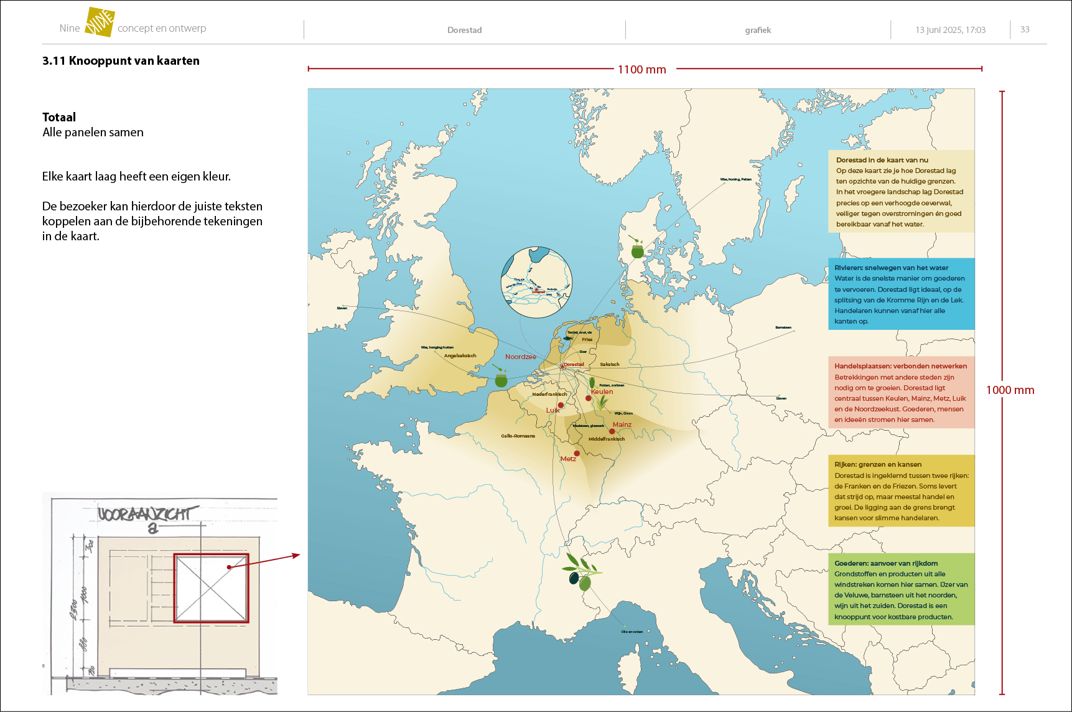Click the '3.11 Knooppunt van kaarten' heading

click(x=121, y=60)
